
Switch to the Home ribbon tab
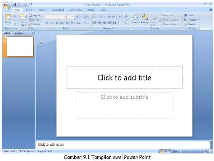pyautogui.click(x=17, y=10)
